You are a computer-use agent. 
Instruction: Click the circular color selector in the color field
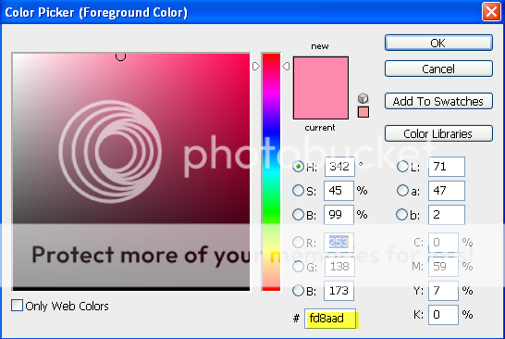[x=120, y=56]
